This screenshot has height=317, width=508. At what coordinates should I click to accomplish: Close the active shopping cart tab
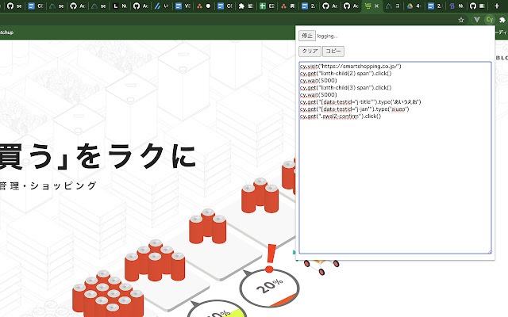tap(376, 6)
